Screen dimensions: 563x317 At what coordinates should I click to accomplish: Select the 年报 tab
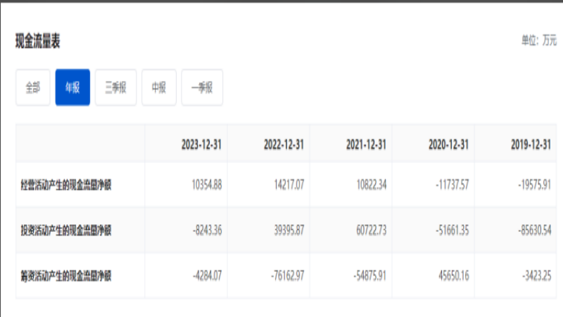[72, 88]
